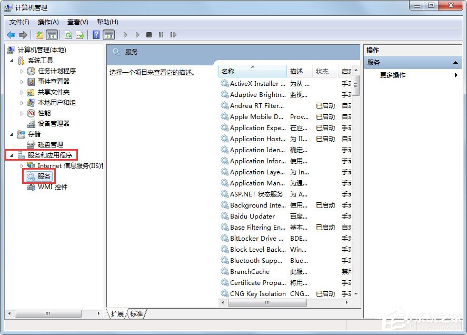This screenshot has height=335, width=467.
Task: Click the pause service icon
Action: [161, 35]
